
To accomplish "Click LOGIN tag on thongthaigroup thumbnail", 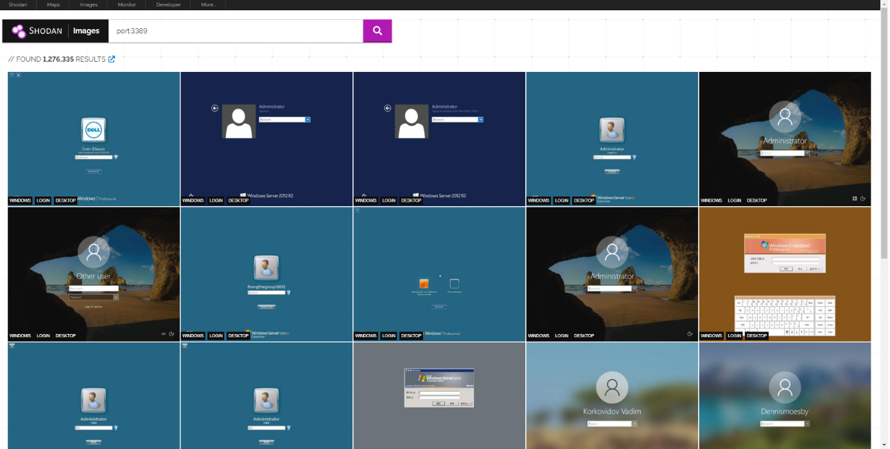I will coord(216,336).
